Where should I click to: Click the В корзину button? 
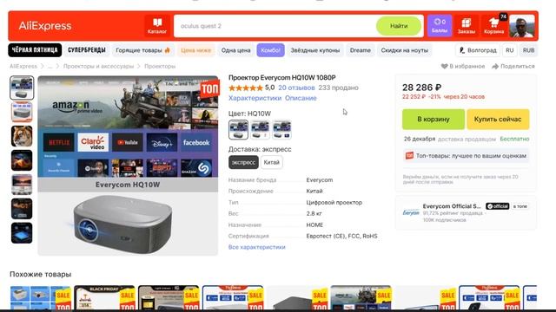pos(433,120)
